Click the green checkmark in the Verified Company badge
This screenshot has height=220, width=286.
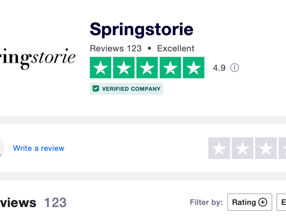95,89
